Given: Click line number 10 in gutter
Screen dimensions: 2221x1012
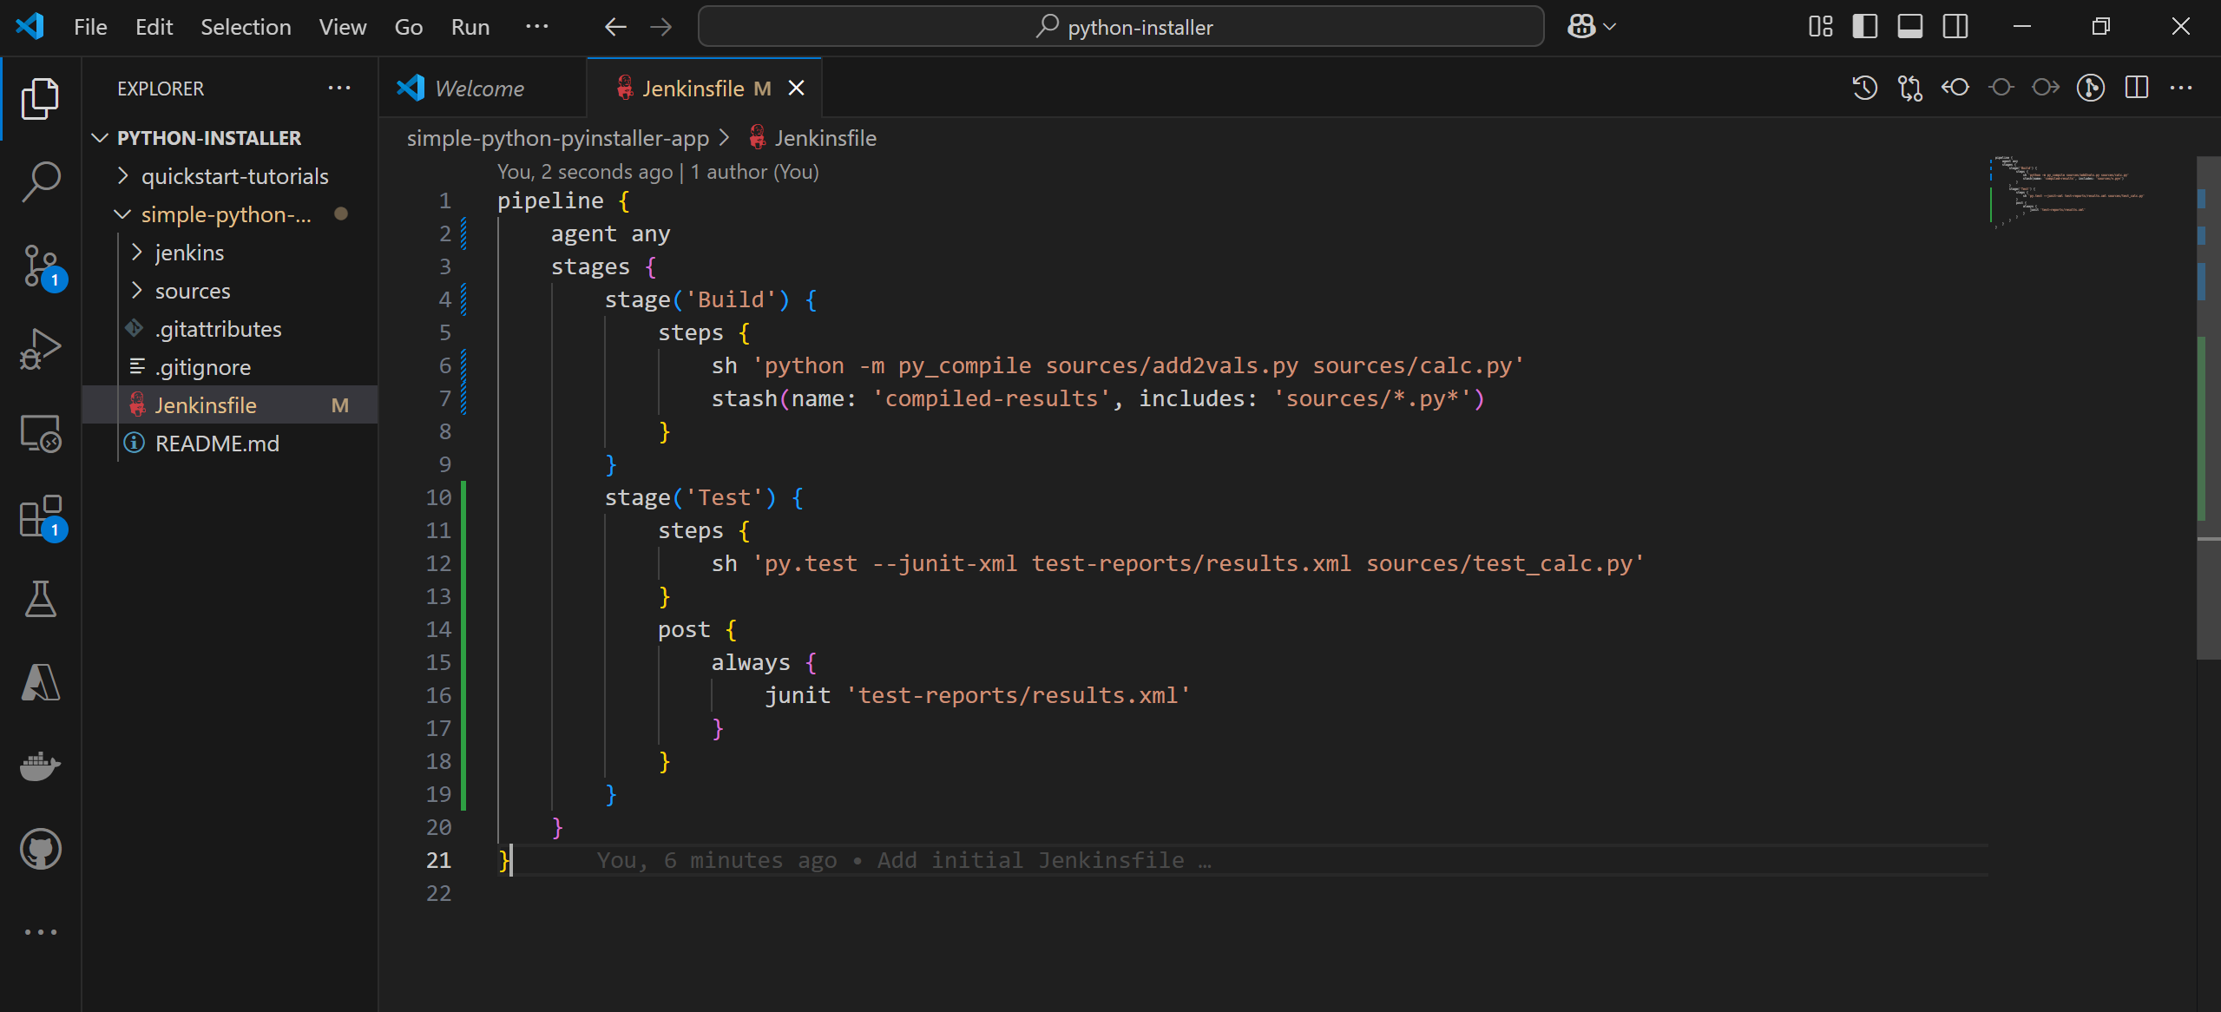Looking at the screenshot, I should click(438, 497).
